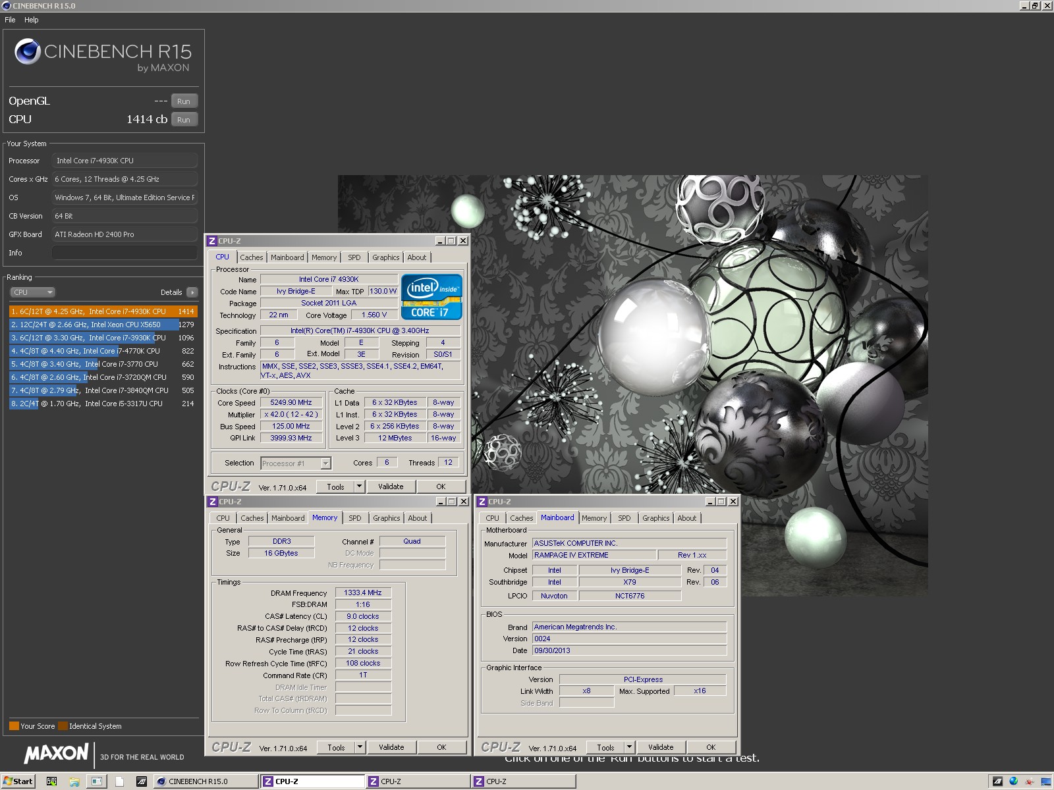Click the orange Your Score legend swatch

tap(14, 726)
